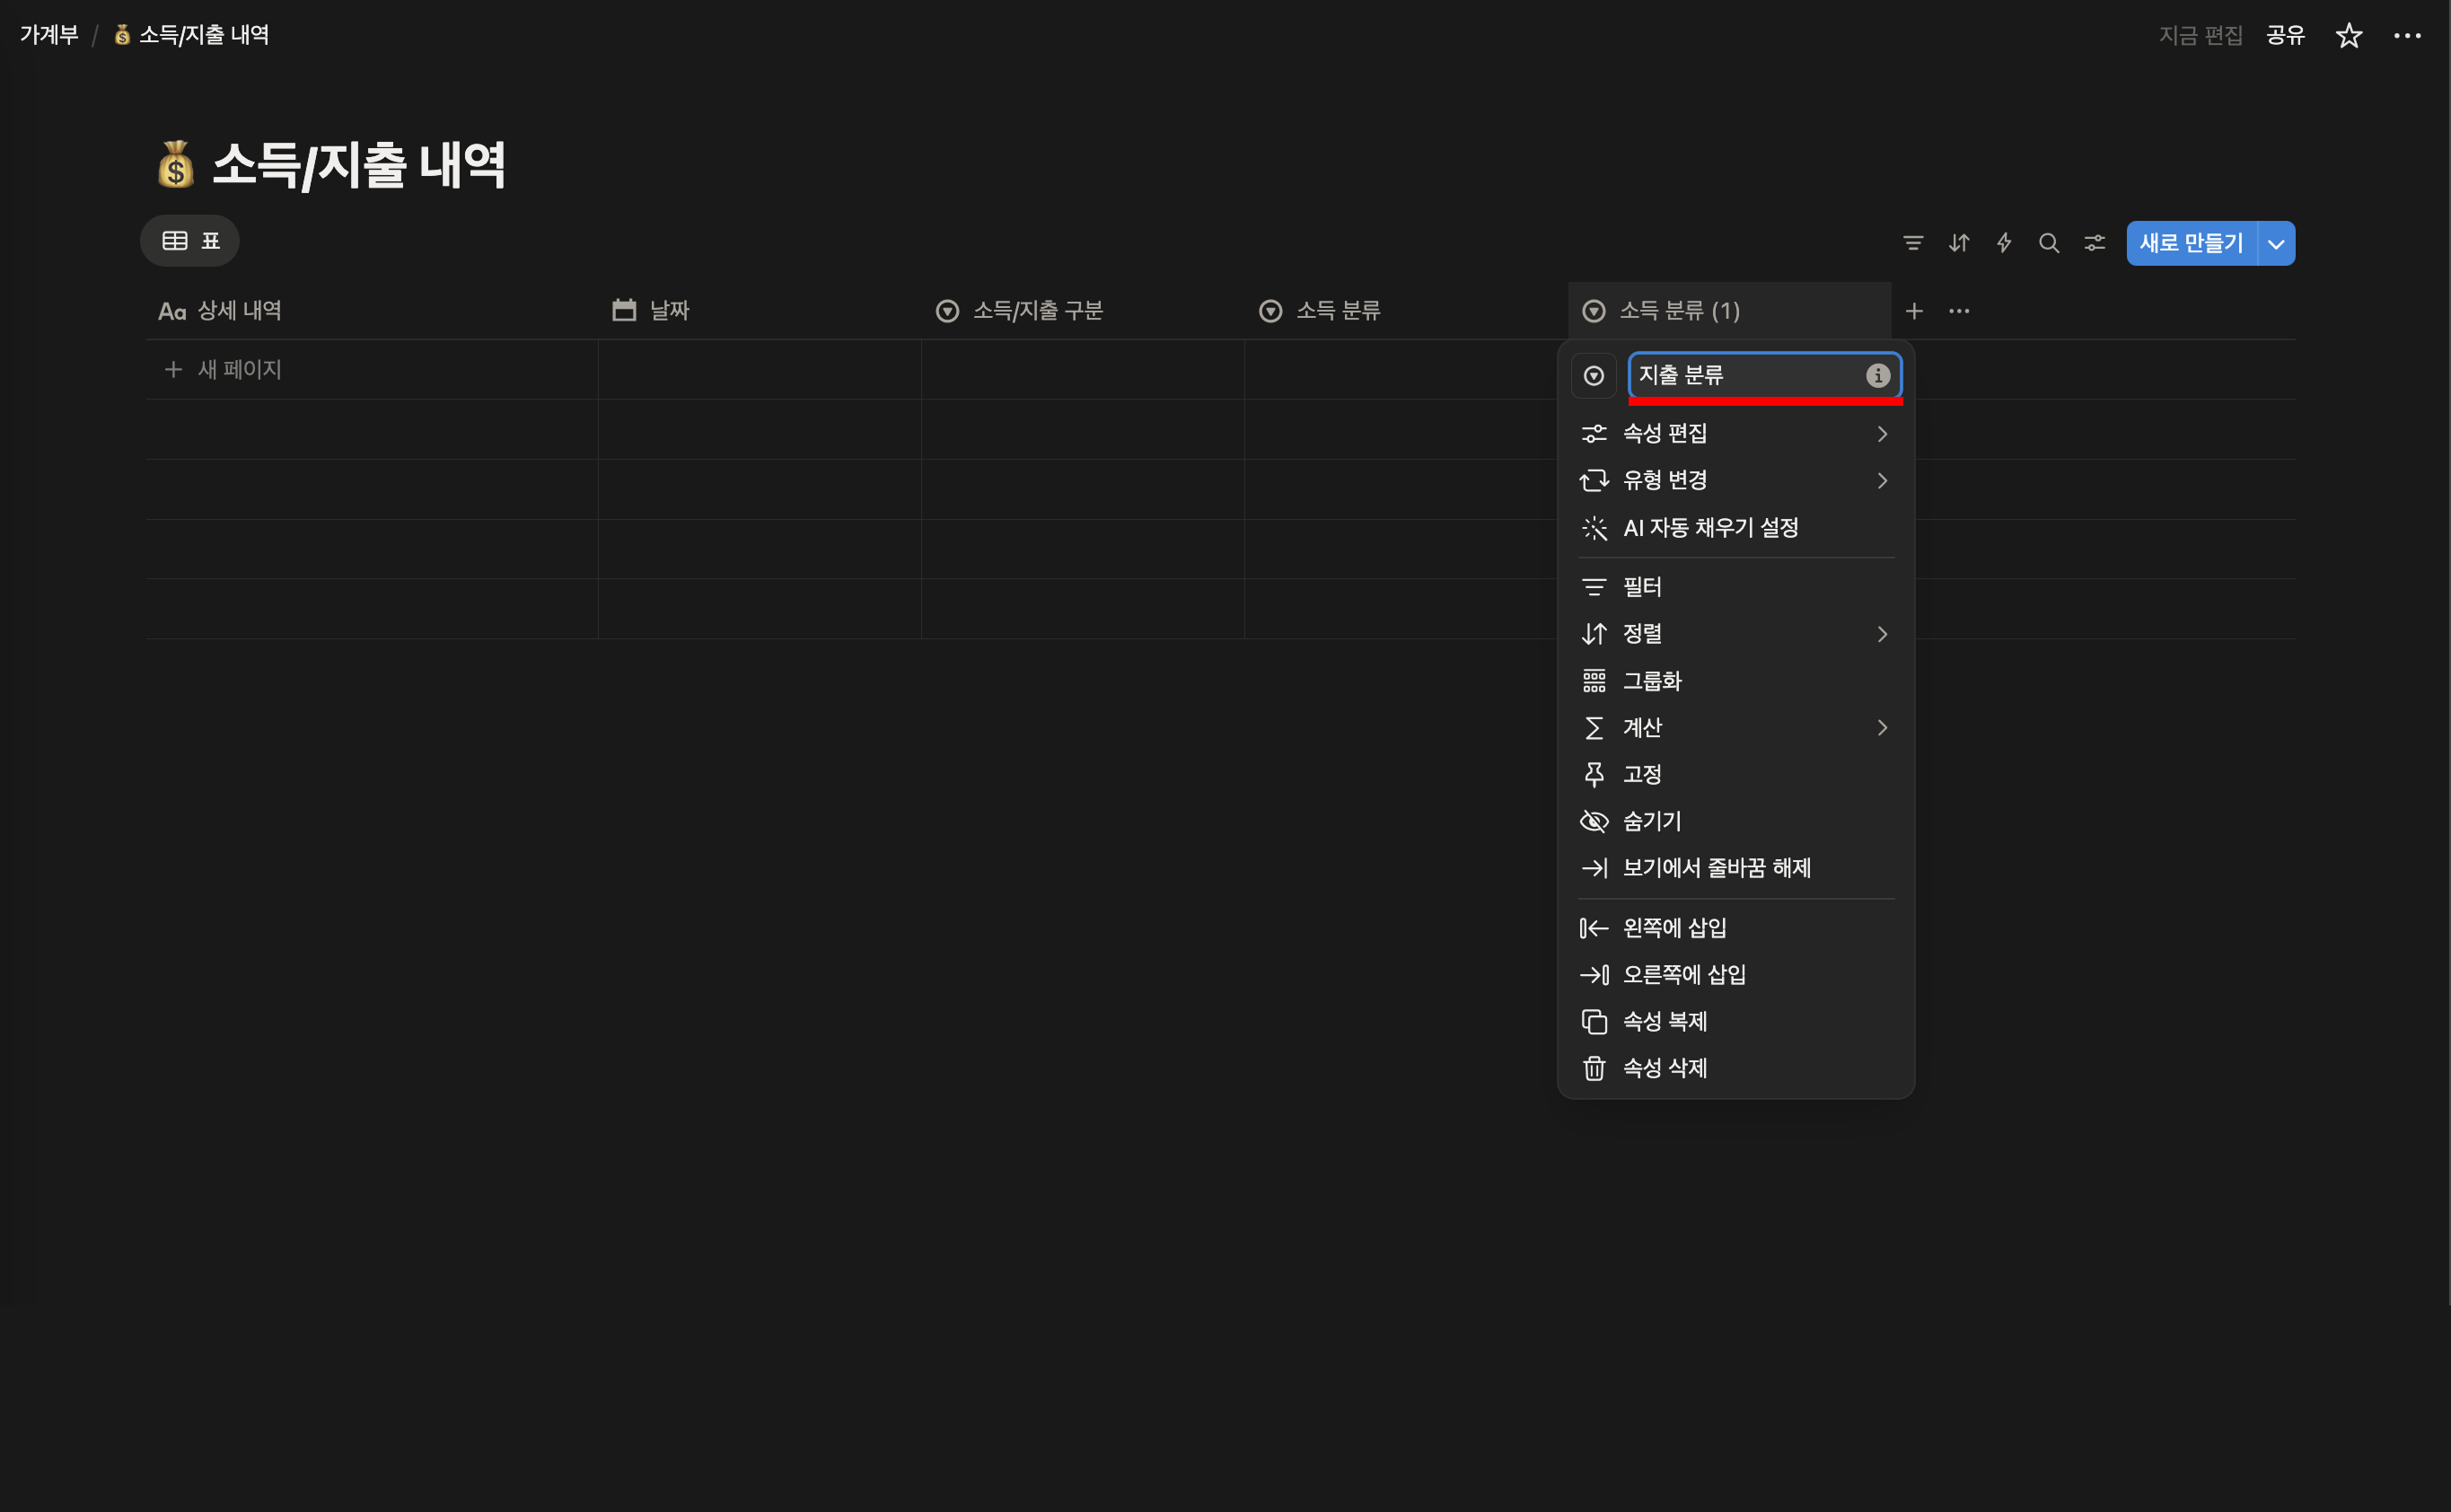Click the search magnifier icon
Screen dimensions: 2451x1512
(2049, 243)
